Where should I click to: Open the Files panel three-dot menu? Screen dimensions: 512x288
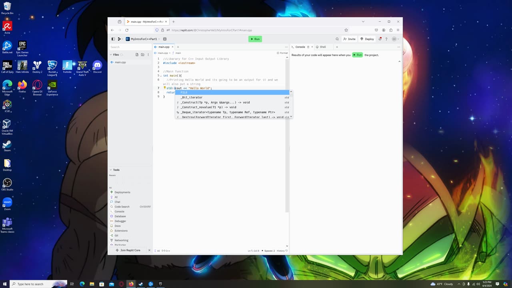coord(148,54)
